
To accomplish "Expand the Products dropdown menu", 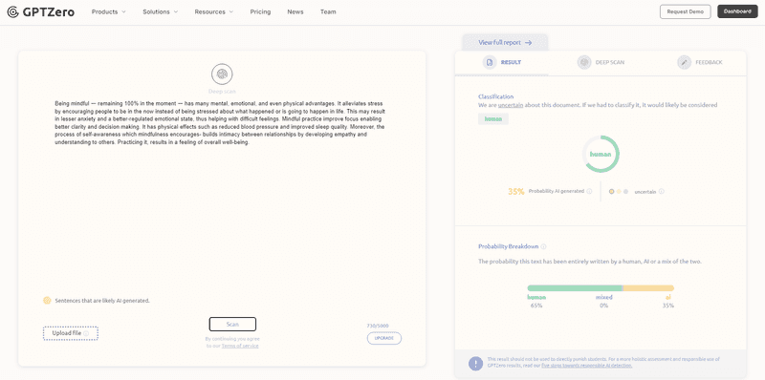I will click(109, 11).
